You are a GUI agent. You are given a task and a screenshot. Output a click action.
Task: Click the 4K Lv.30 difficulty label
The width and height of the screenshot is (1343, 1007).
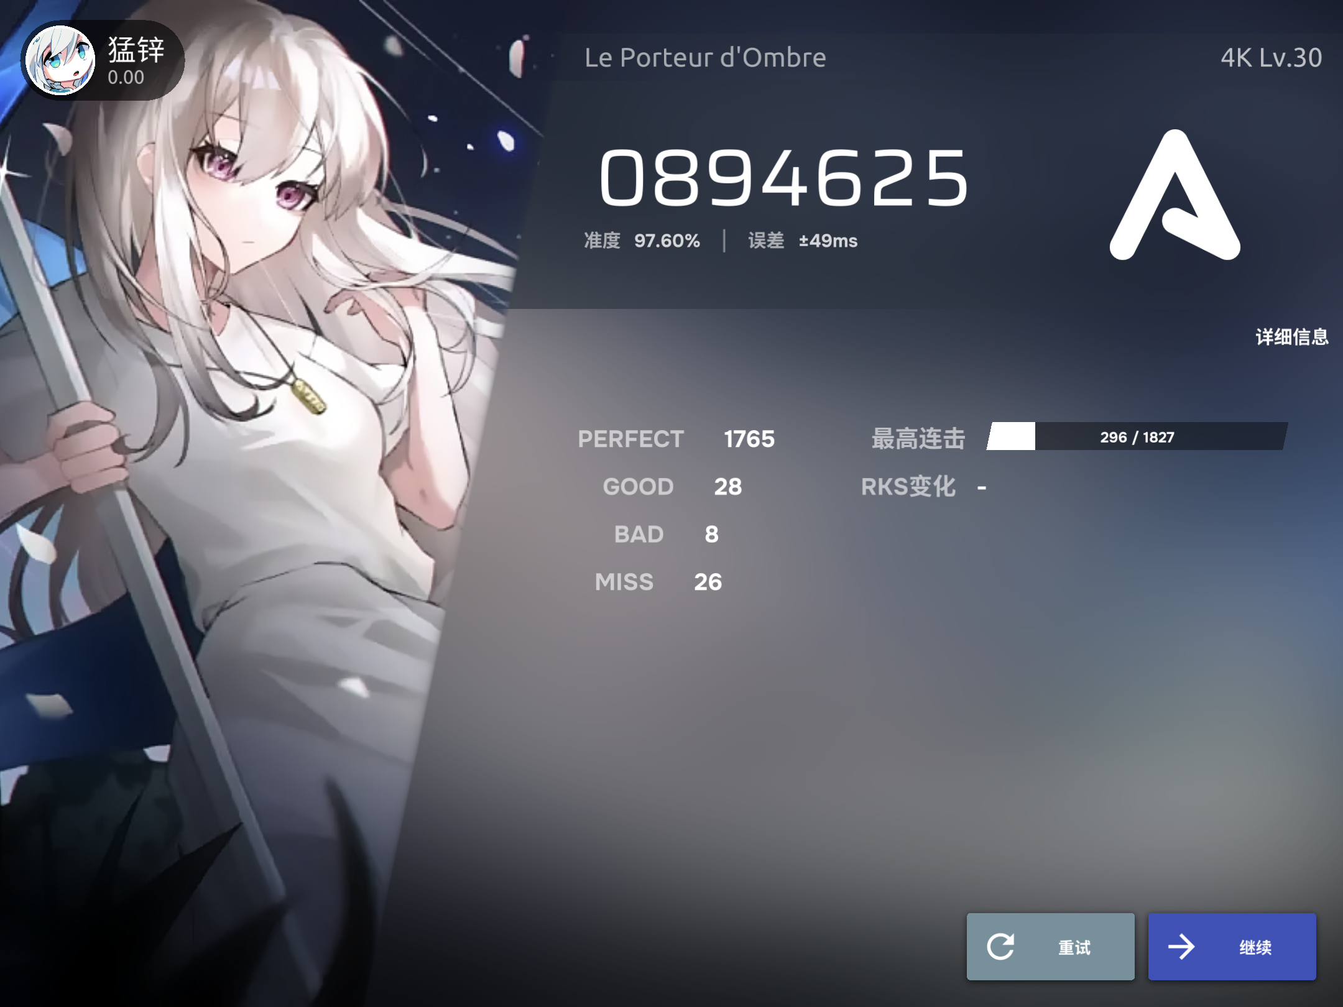[1271, 57]
